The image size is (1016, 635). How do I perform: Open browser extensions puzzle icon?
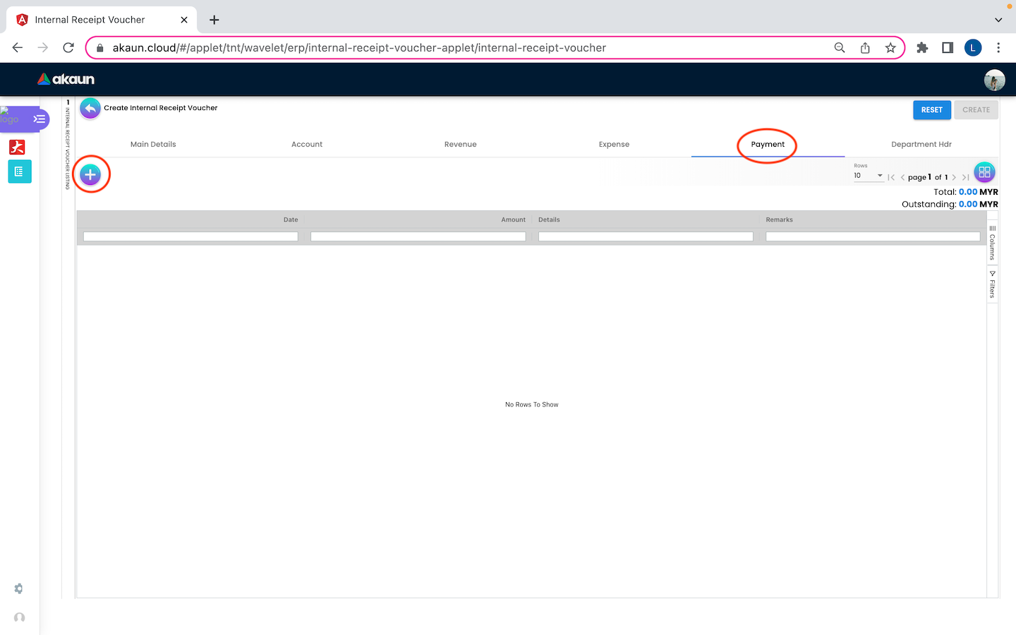pyautogui.click(x=922, y=47)
